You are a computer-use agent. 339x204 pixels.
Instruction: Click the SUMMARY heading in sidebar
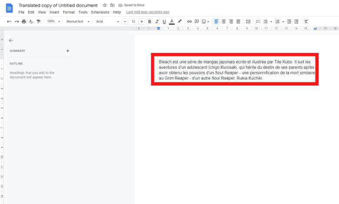[x=17, y=51]
